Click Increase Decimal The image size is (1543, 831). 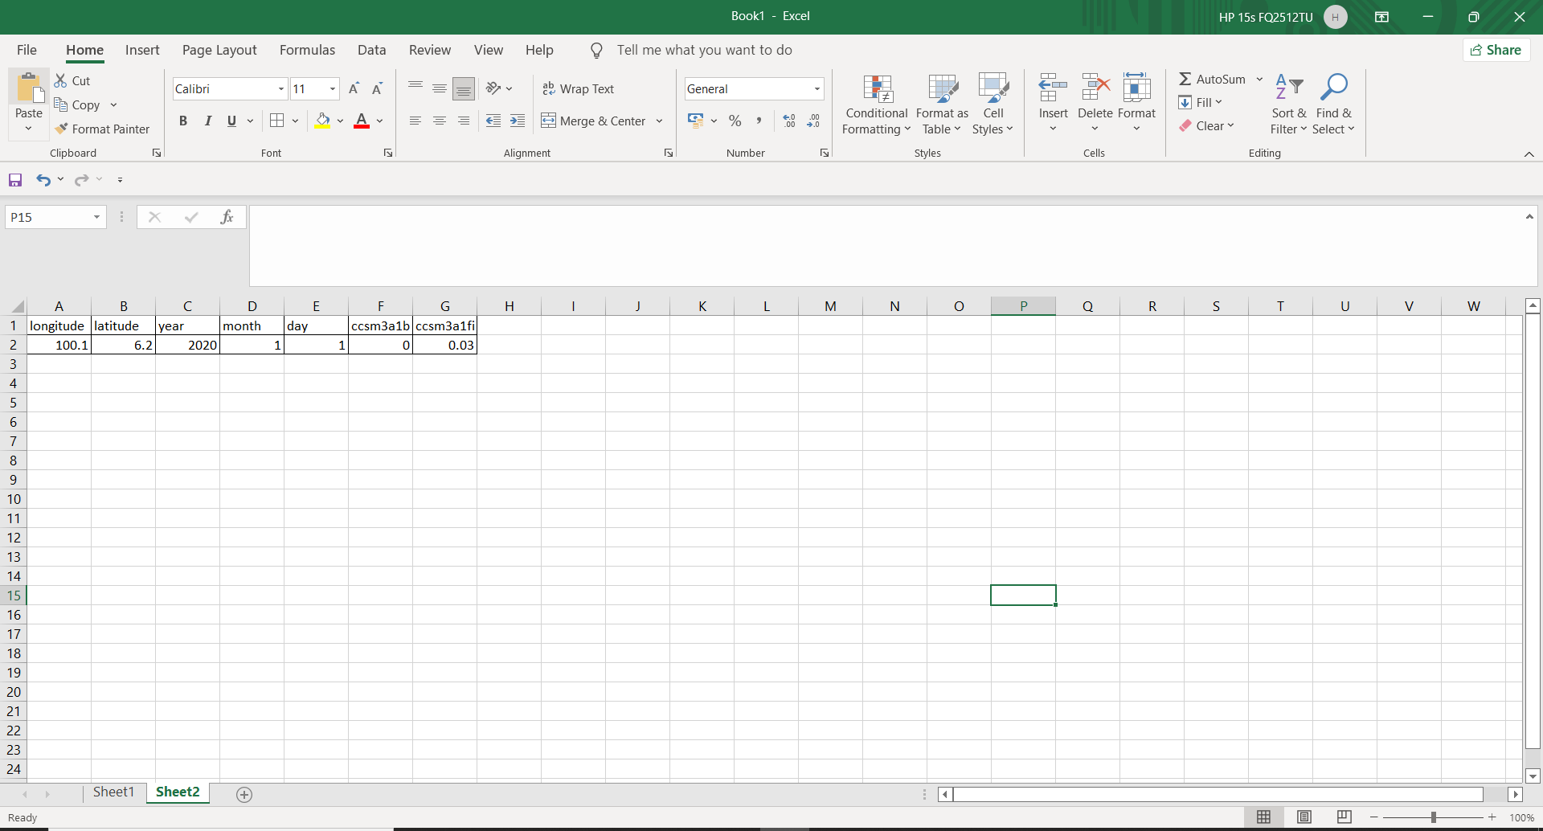tap(788, 121)
